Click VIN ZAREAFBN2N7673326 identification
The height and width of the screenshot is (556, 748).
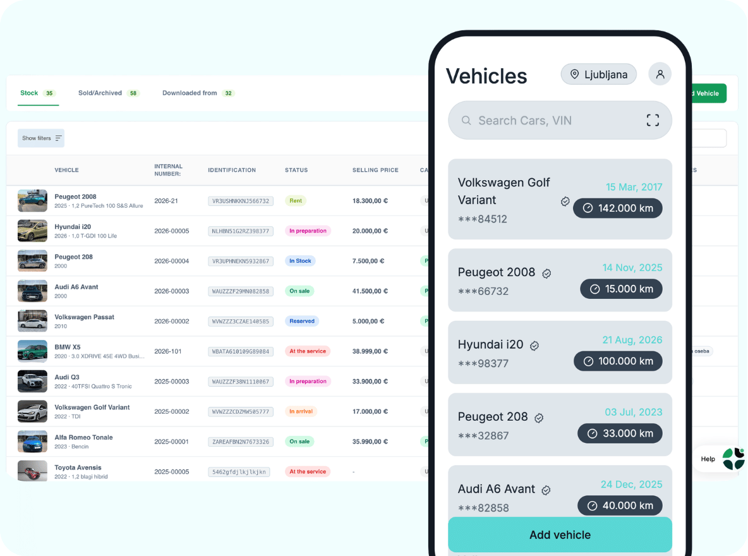coord(241,442)
